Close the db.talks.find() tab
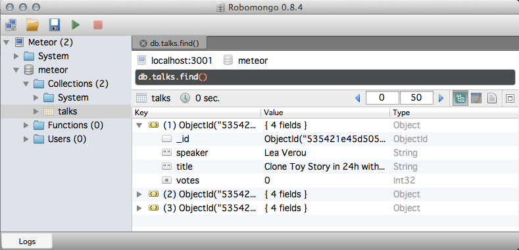The width and height of the screenshot is (519, 250). pos(143,43)
